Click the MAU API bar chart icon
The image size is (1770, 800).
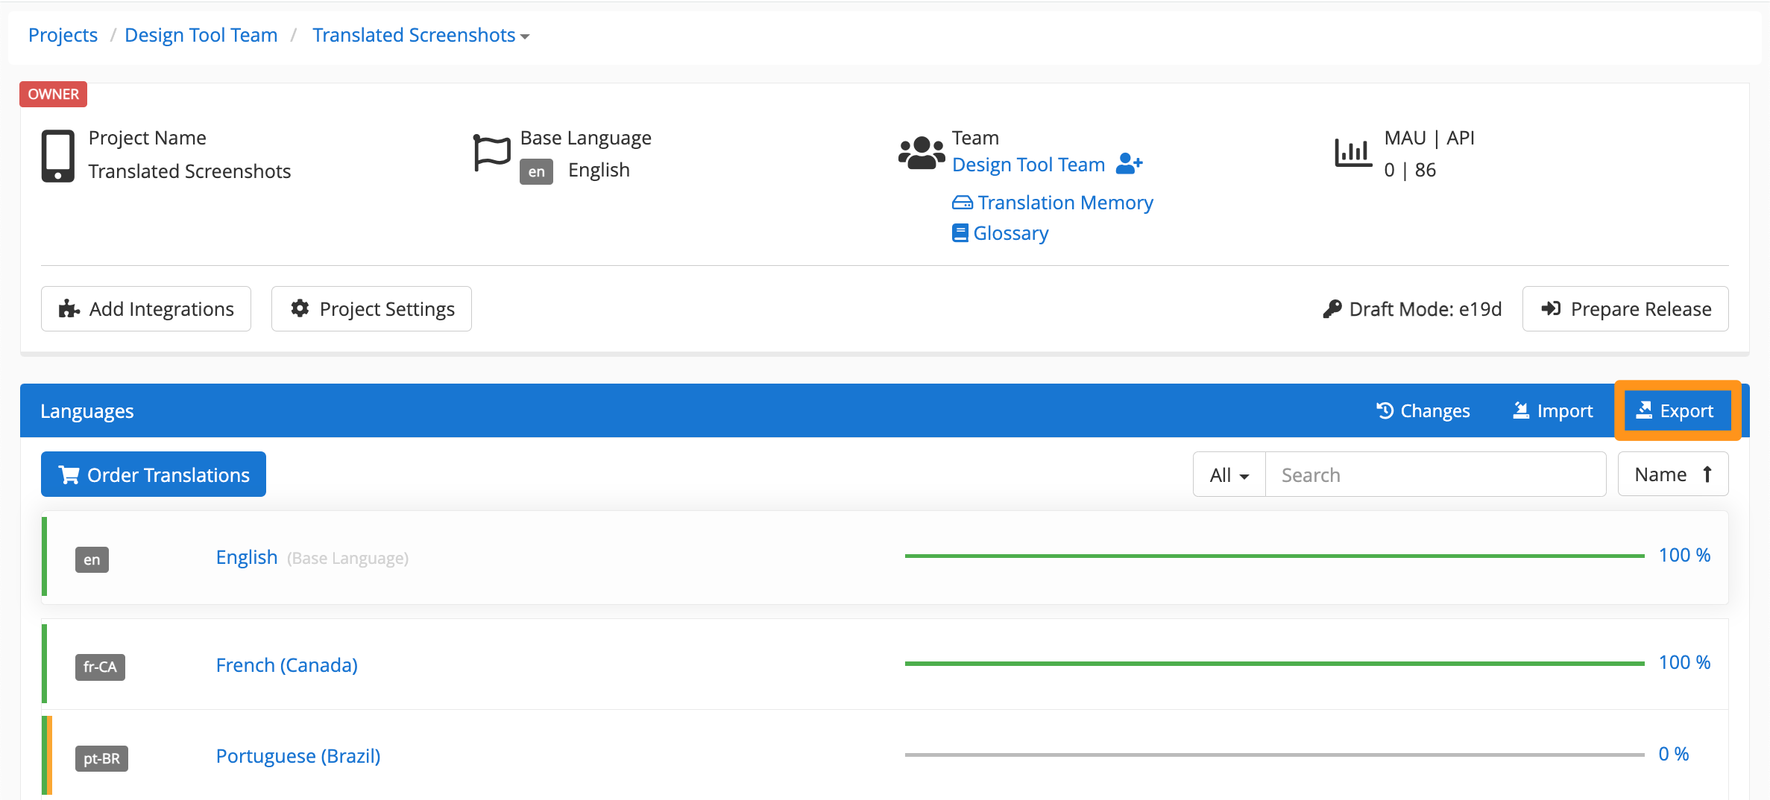point(1352,153)
